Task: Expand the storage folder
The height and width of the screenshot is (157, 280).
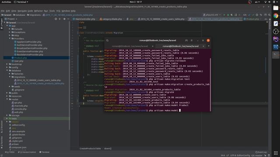Action: pos(7,115)
